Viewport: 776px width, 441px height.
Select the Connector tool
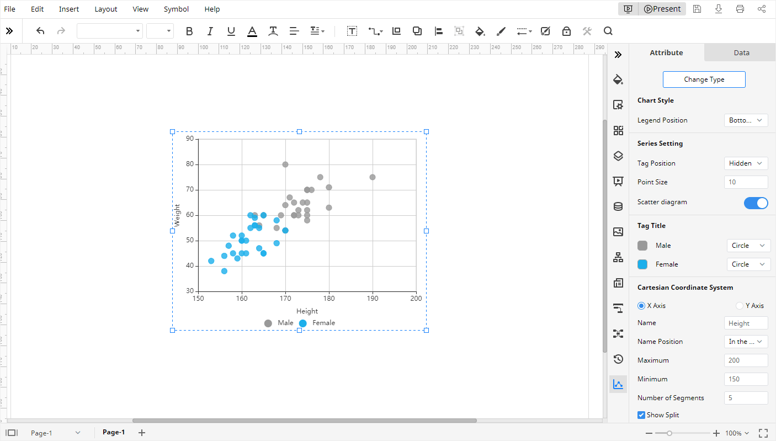(374, 31)
